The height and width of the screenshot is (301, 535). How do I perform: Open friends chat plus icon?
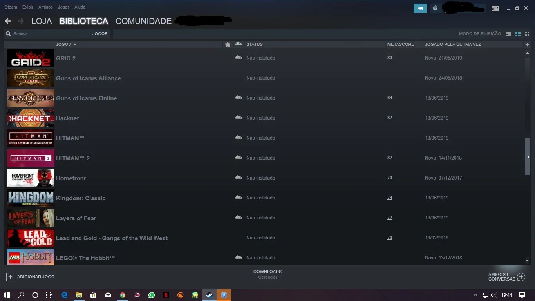(521, 277)
